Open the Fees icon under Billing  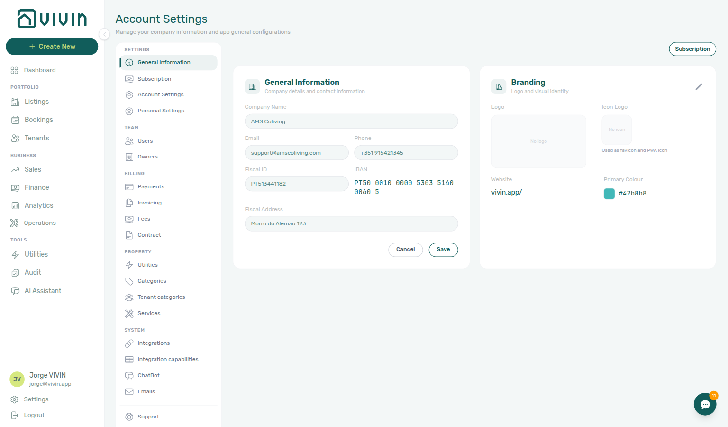pyautogui.click(x=129, y=219)
